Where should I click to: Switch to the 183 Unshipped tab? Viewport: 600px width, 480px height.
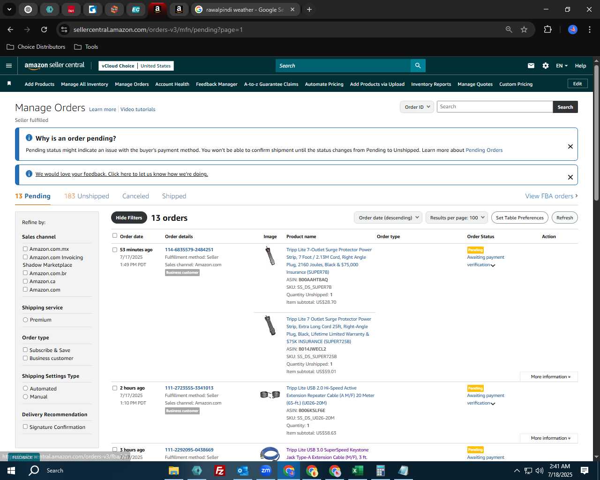(x=87, y=196)
